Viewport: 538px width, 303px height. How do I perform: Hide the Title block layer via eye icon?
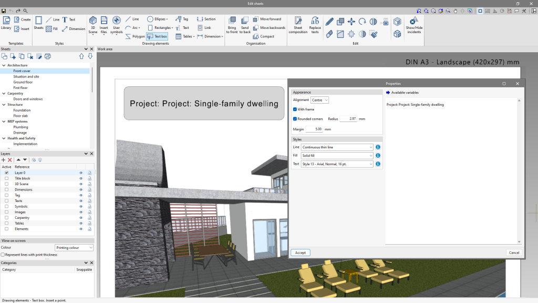81,178
